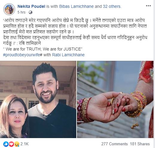Open Rabi Lamichhane's profile link
The image size is (155, 148).
[x=68, y=55]
